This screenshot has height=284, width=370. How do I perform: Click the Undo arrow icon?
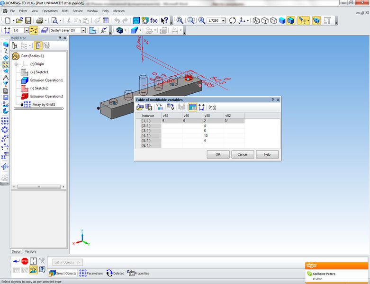pos(117,20)
